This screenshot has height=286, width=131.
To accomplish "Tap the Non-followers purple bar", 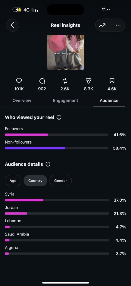I will click(56, 148).
